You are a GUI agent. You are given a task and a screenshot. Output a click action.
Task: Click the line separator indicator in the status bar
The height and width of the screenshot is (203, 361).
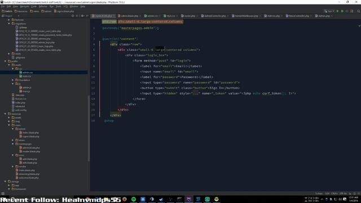(334, 193)
